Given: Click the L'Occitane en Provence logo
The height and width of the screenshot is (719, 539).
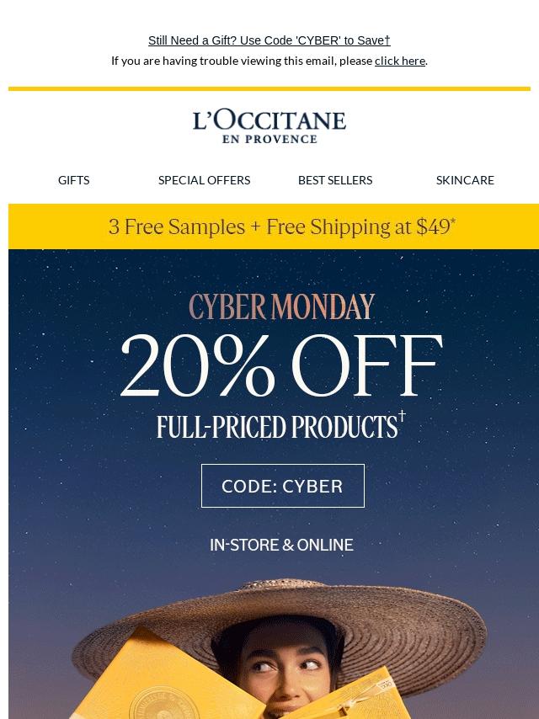Looking at the screenshot, I should (269, 126).
